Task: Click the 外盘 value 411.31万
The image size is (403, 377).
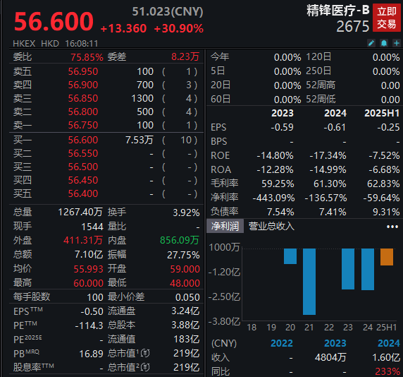Action: coord(83,240)
